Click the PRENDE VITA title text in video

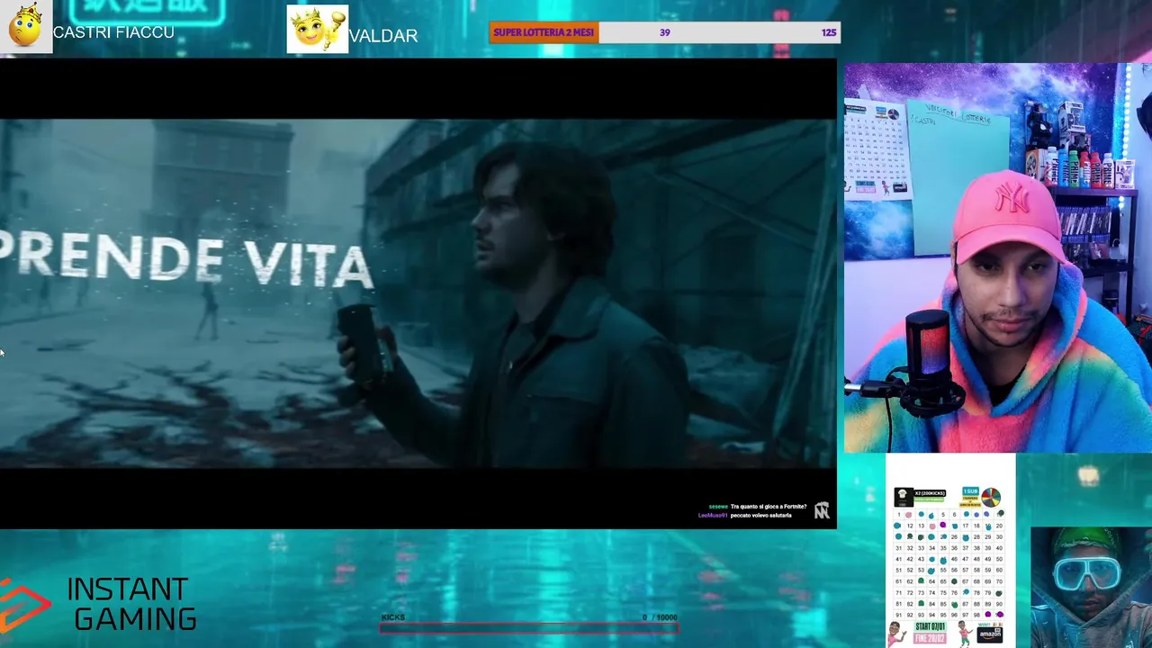(x=186, y=261)
